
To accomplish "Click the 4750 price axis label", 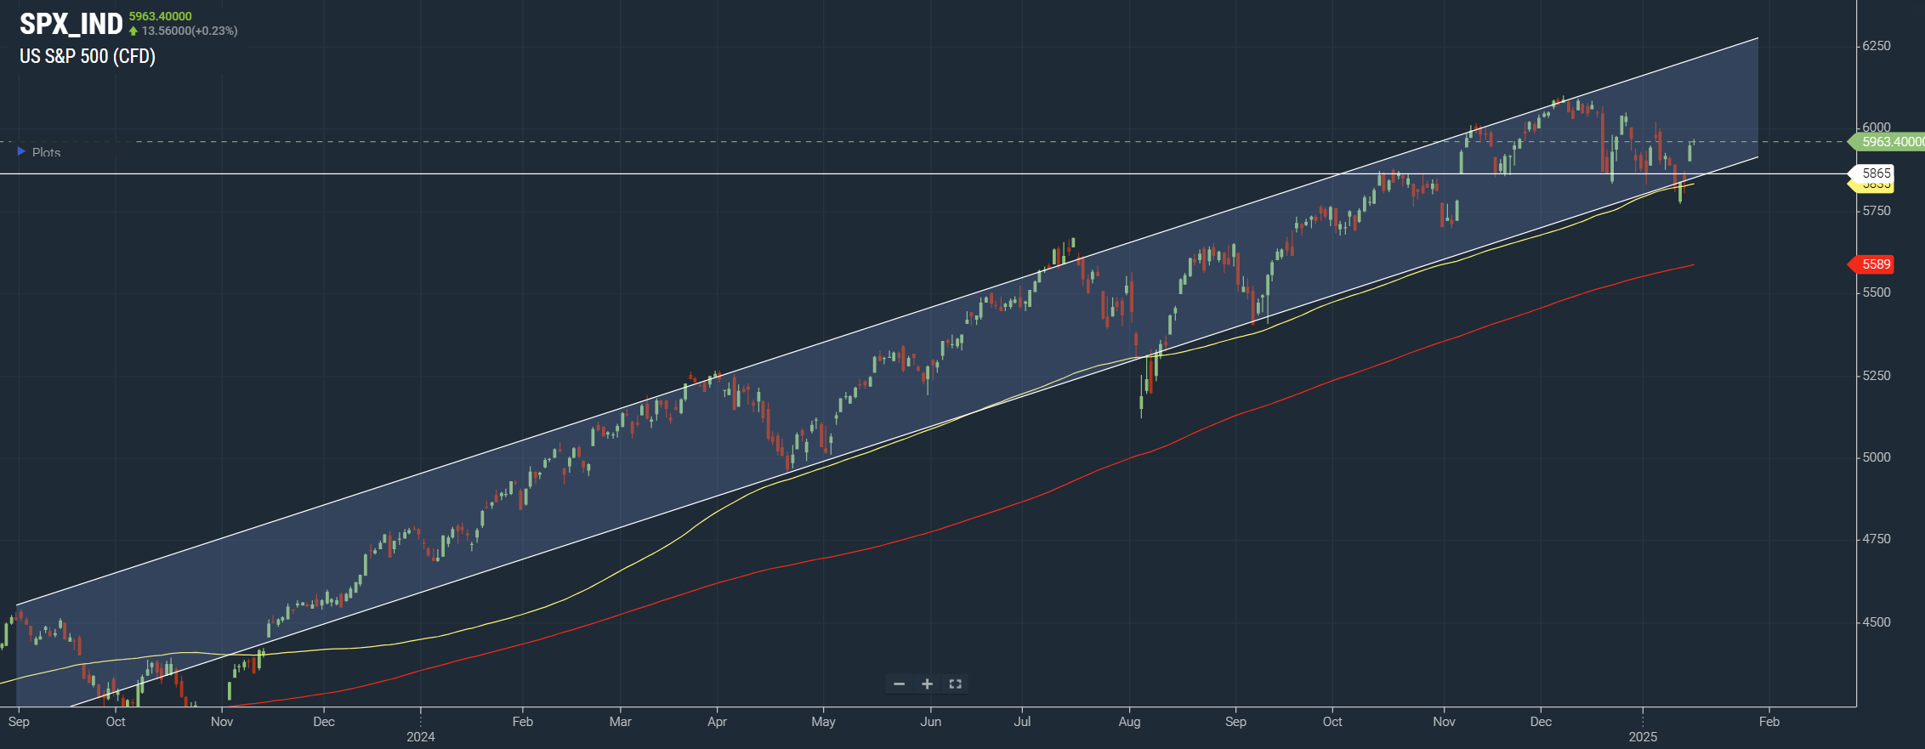I will pos(1877,539).
